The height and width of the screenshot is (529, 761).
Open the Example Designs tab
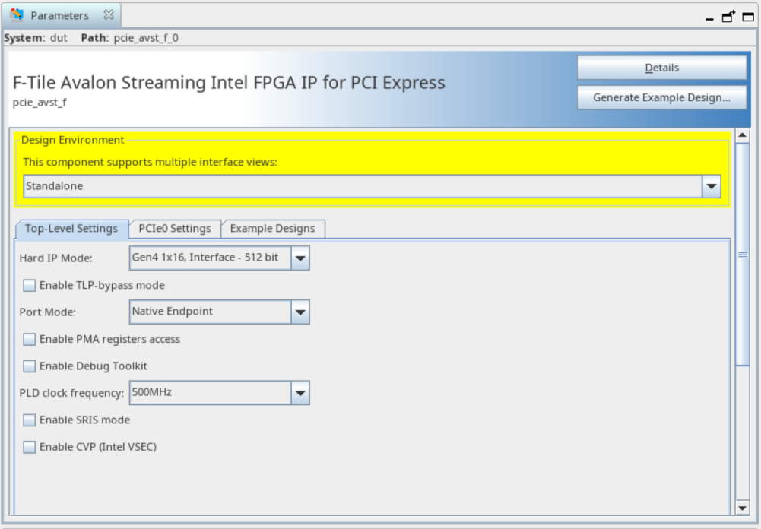coord(272,229)
